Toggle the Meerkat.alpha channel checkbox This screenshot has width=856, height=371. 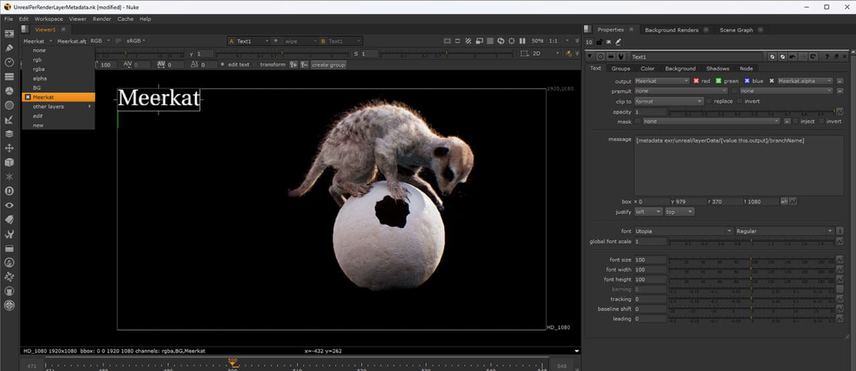click(x=771, y=81)
